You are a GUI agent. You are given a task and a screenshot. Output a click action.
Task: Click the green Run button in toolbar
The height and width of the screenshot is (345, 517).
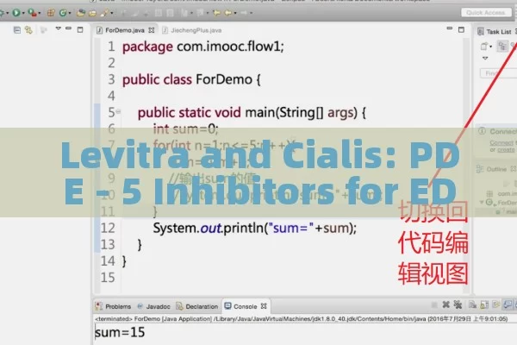click(x=16, y=13)
